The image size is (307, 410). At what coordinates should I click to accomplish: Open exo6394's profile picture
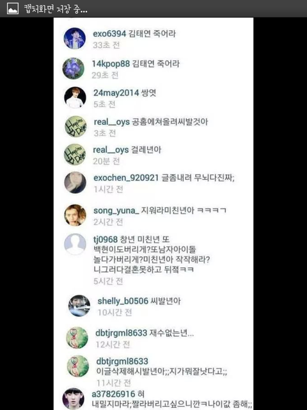tap(75, 38)
